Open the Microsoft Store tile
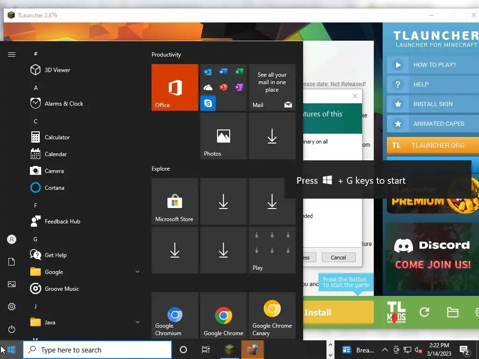The height and width of the screenshot is (359, 479). click(175, 201)
